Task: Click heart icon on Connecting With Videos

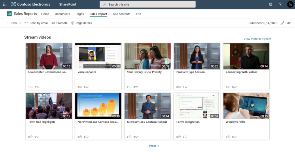Action: click(235, 87)
